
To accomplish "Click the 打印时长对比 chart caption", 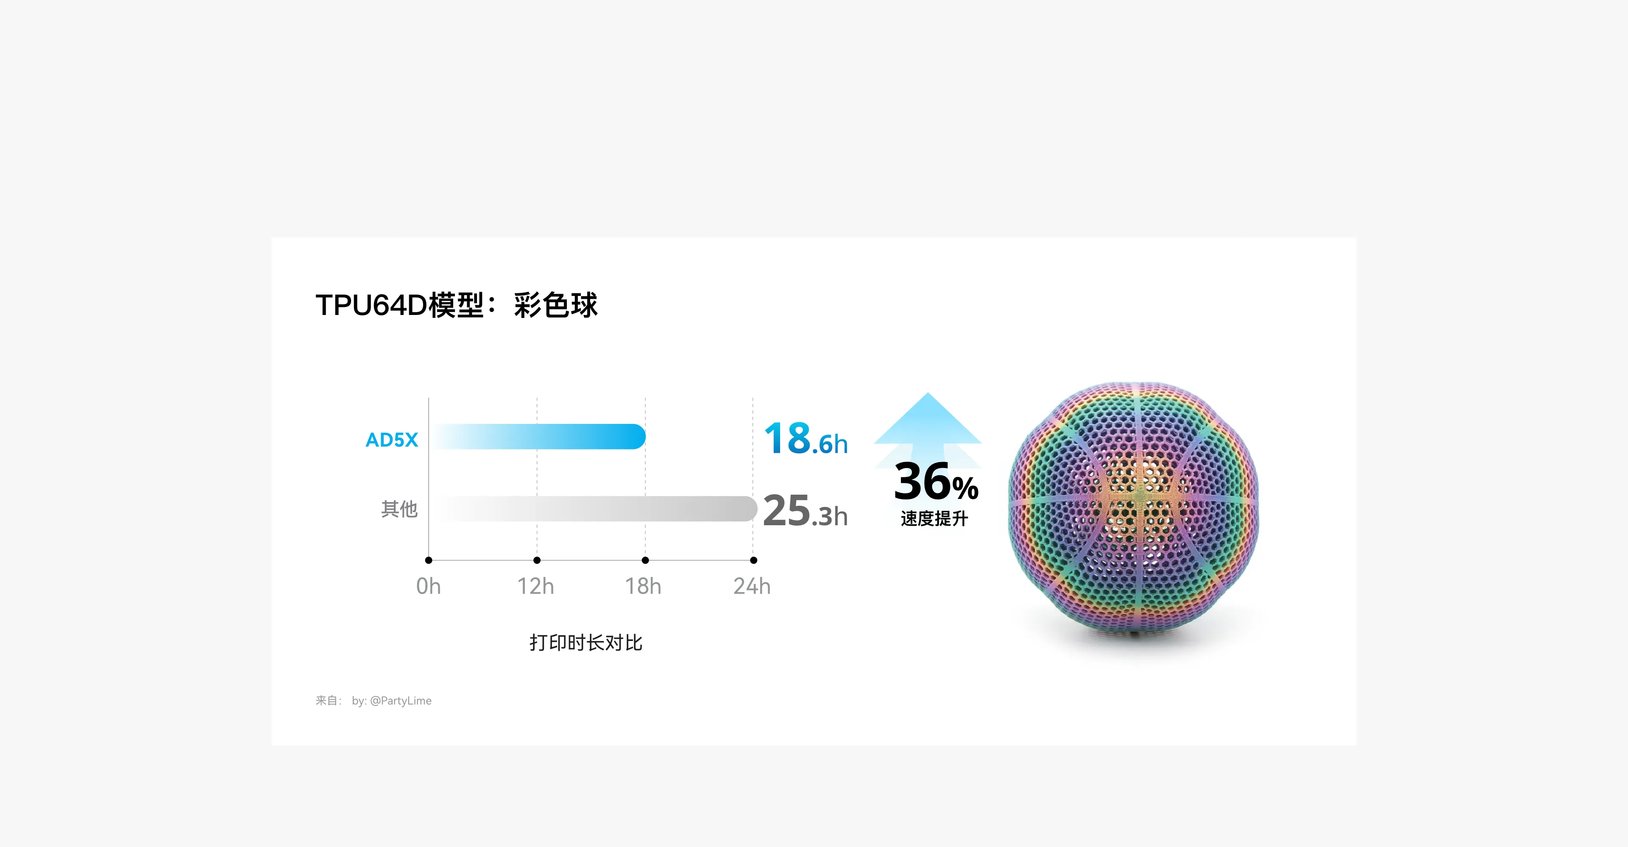I will [586, 643].
